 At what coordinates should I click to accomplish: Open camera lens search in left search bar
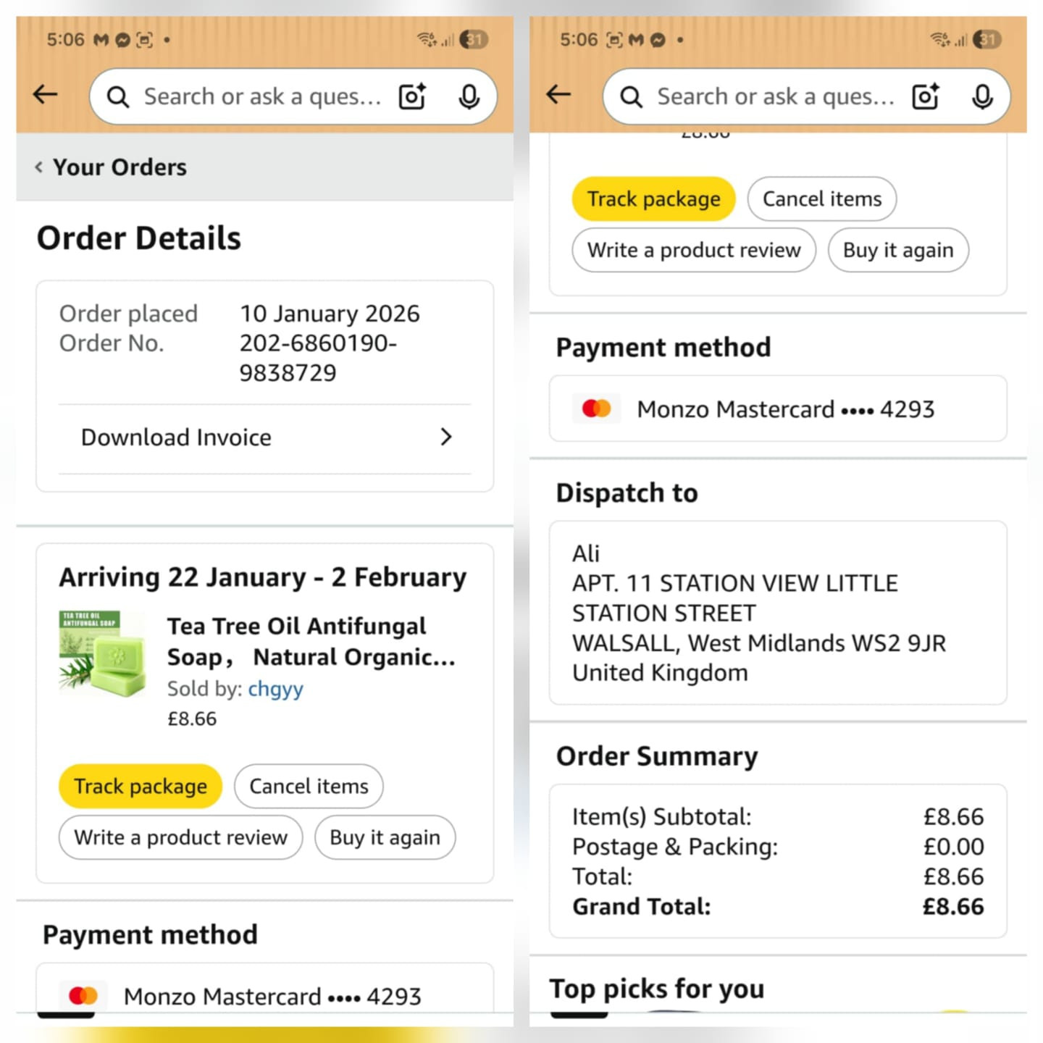(x=412, y=96)
